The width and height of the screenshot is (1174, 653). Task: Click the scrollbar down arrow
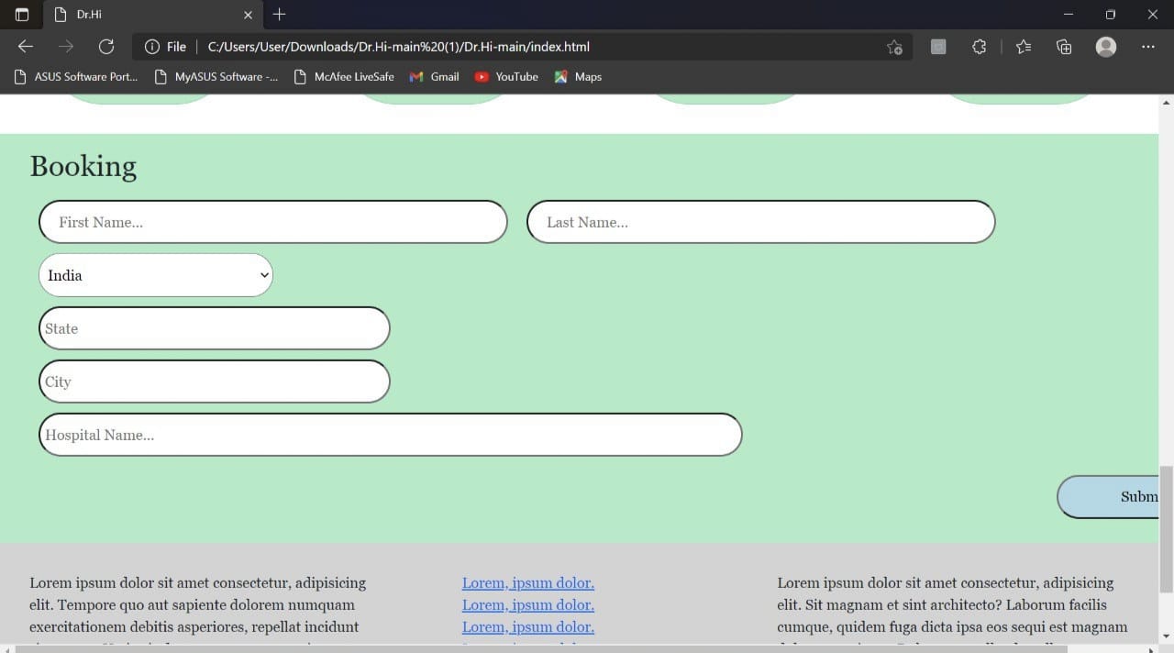pos(1167,636)
